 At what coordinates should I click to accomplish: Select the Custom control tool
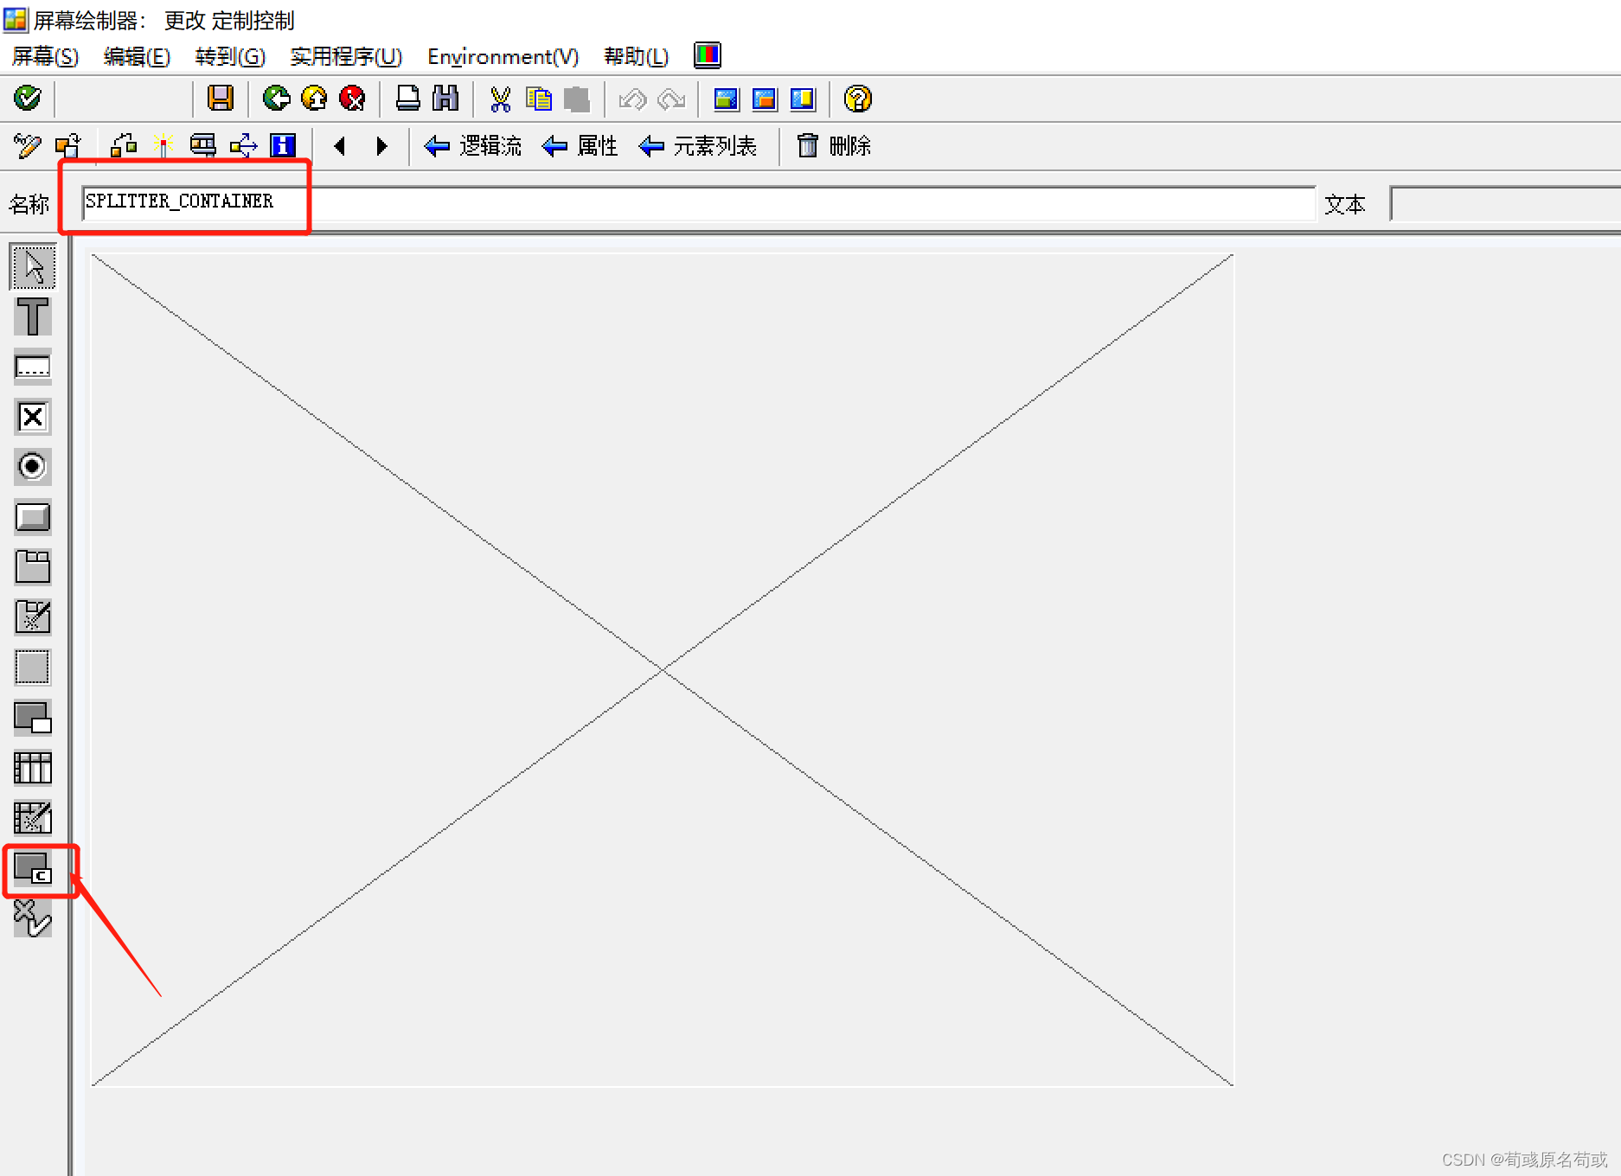pos(33,868)
